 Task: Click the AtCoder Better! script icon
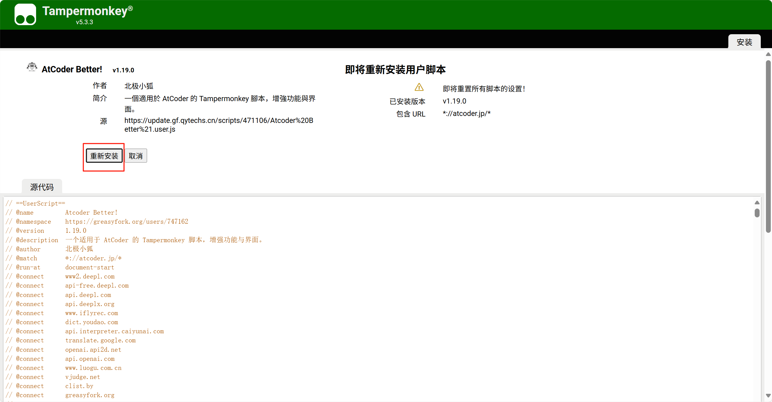point(32,67)
